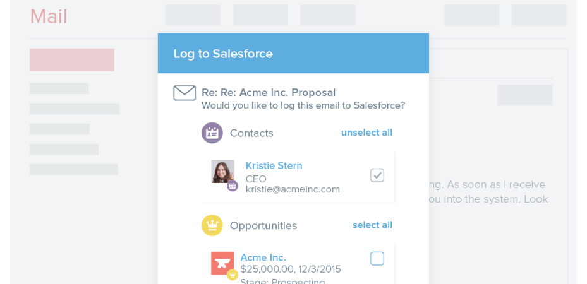Click the Contacts section label

click(x=251, y=133)
